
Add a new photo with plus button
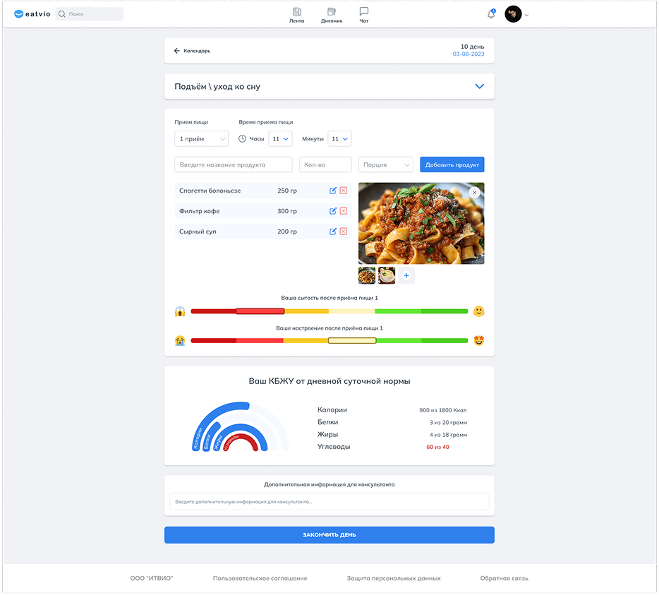point(406,276)
